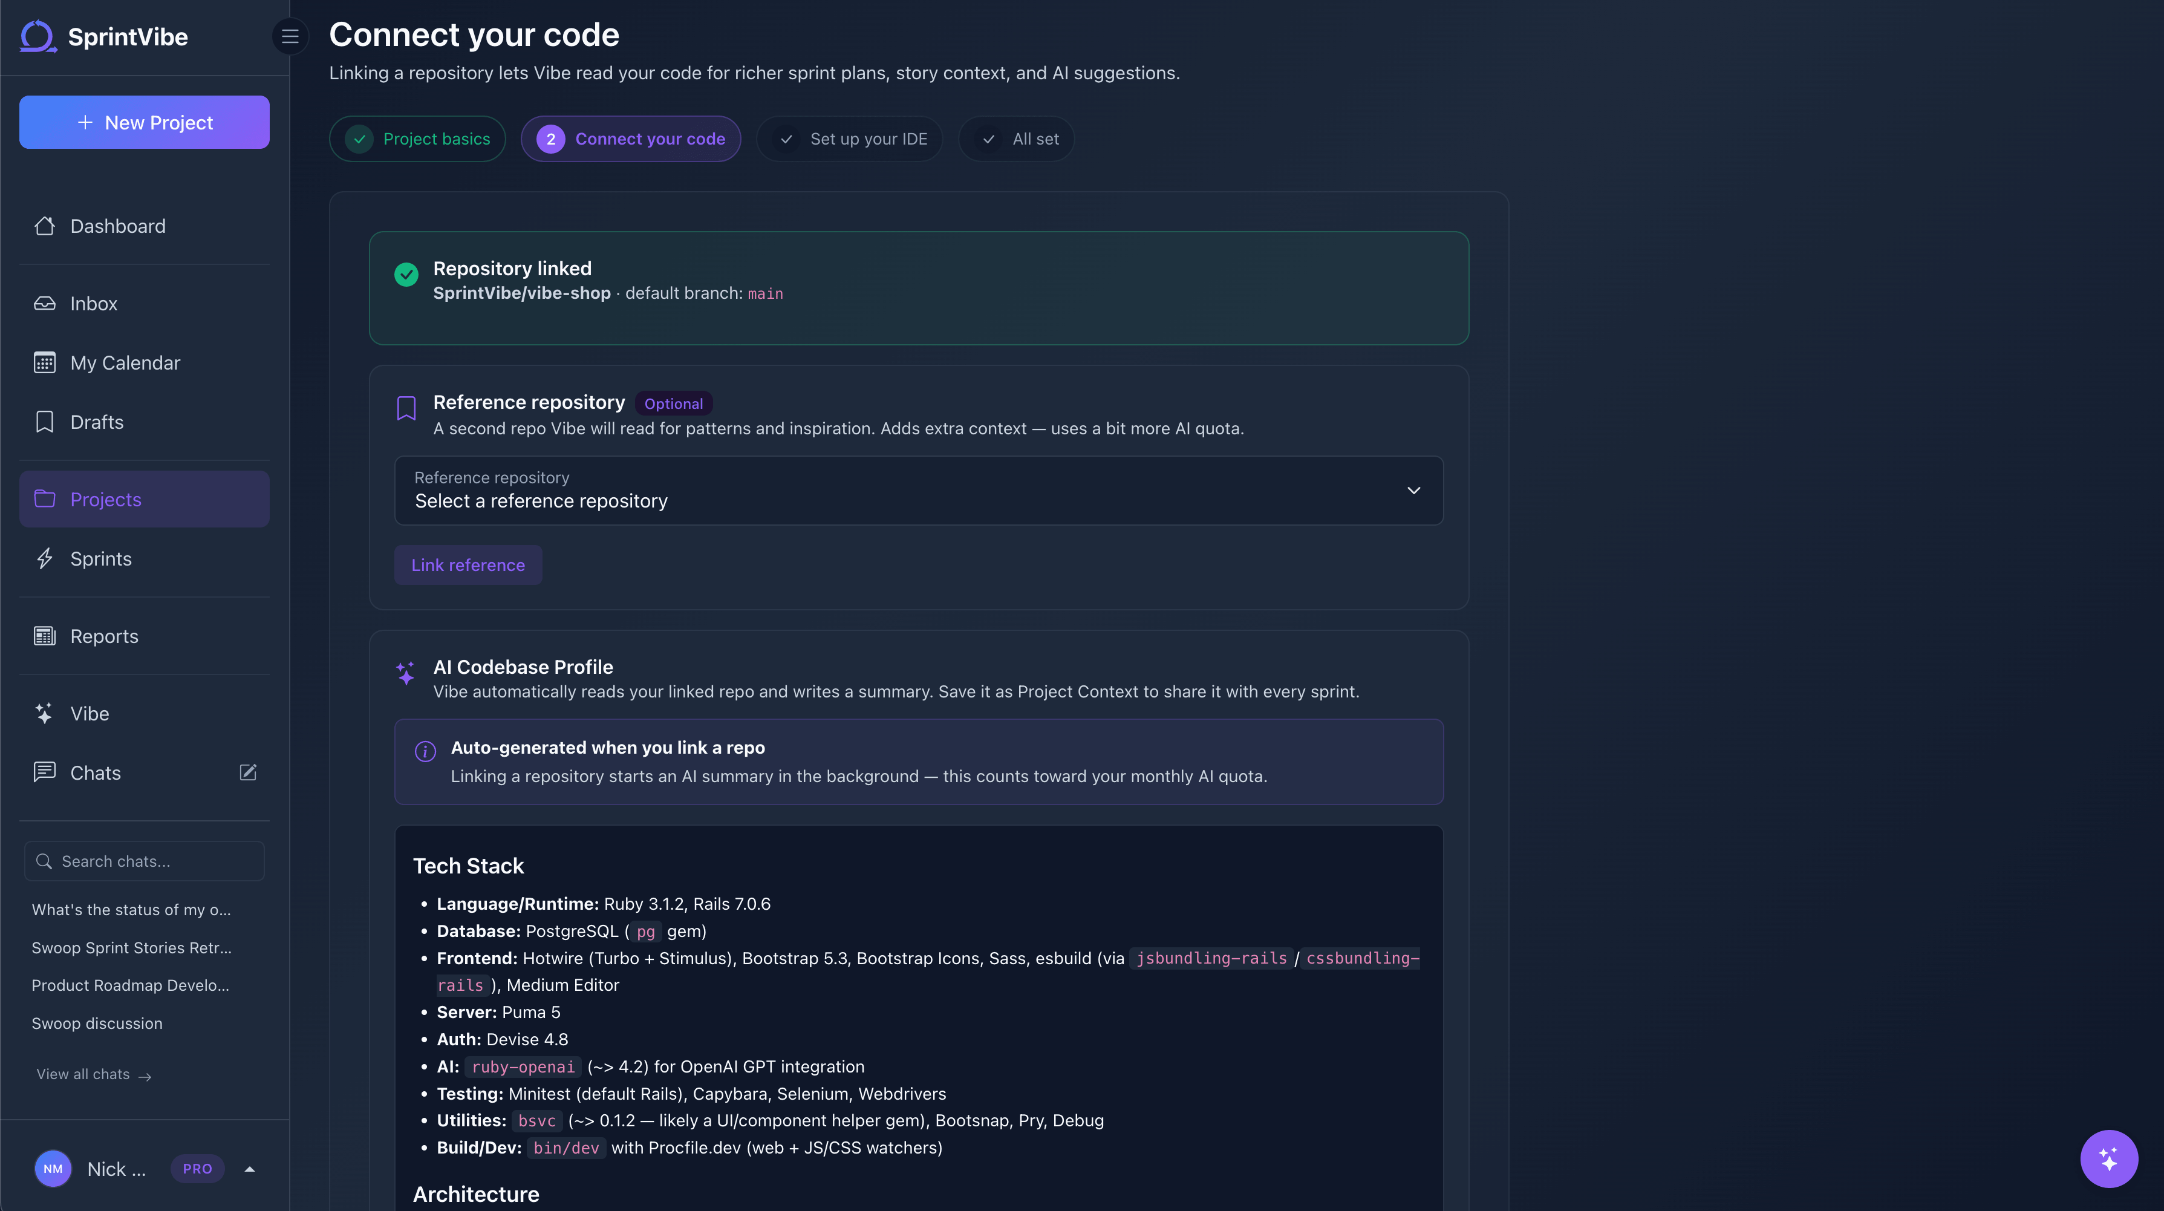2164x1211 pixels.
Task: Click the SprintVibe logo icon
Action: [39, 36]
